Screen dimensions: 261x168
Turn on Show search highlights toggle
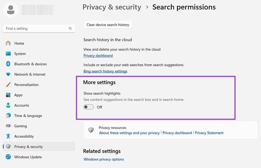pos(88,107)
